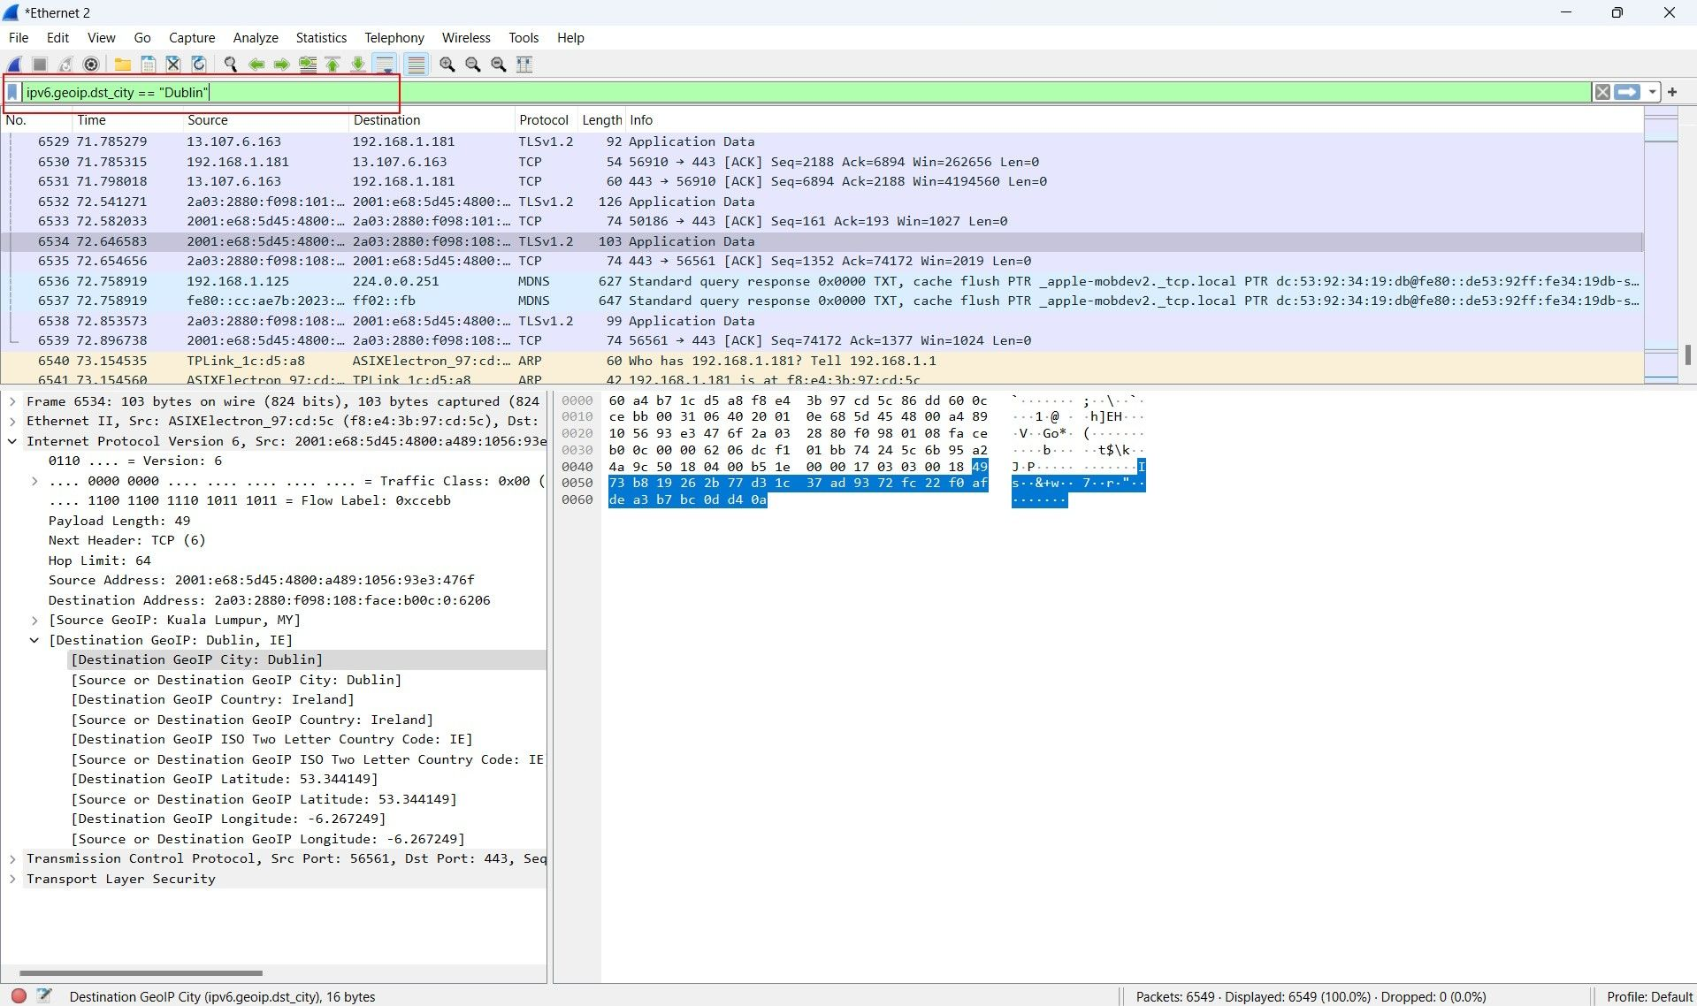Open a capture file via folder icon
This screenshot has height=1006, width=1697.
point(123,65)
